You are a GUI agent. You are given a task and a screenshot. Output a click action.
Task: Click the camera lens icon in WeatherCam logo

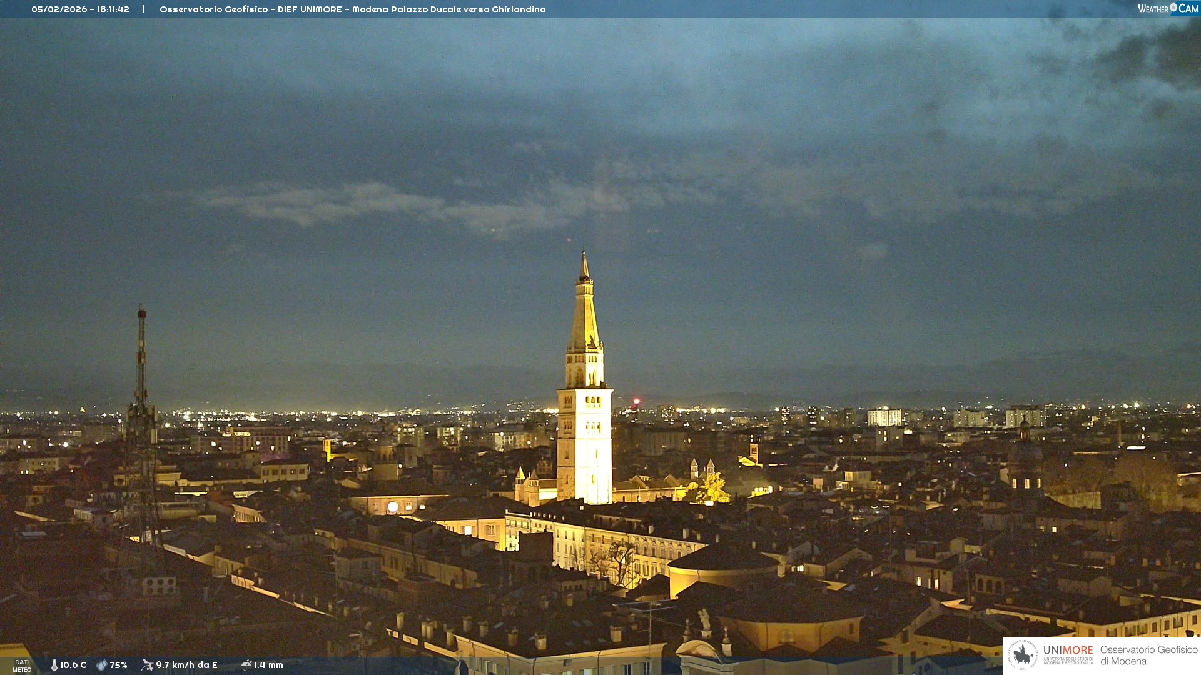[1173, 7]
